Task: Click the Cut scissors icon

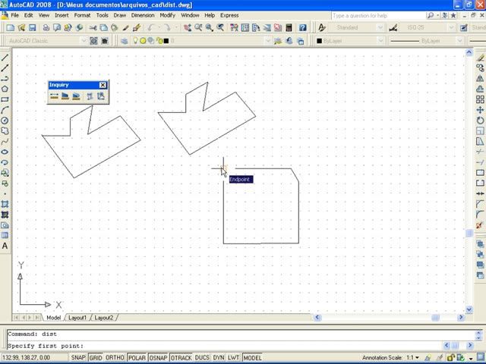Action: point(93,28)
